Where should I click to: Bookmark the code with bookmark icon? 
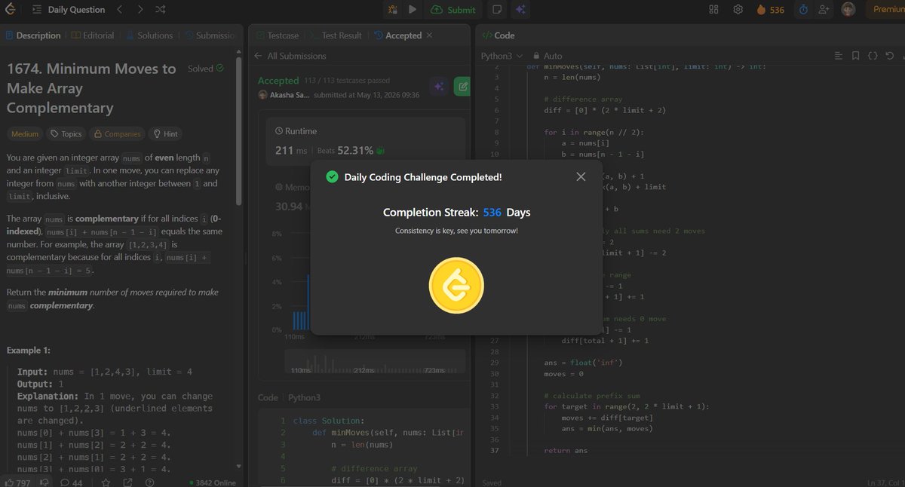(x=855, y=56)
